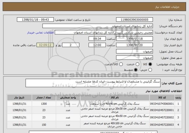
Task: Click the 12:00 deadline time field
Action: coord(97,45)
